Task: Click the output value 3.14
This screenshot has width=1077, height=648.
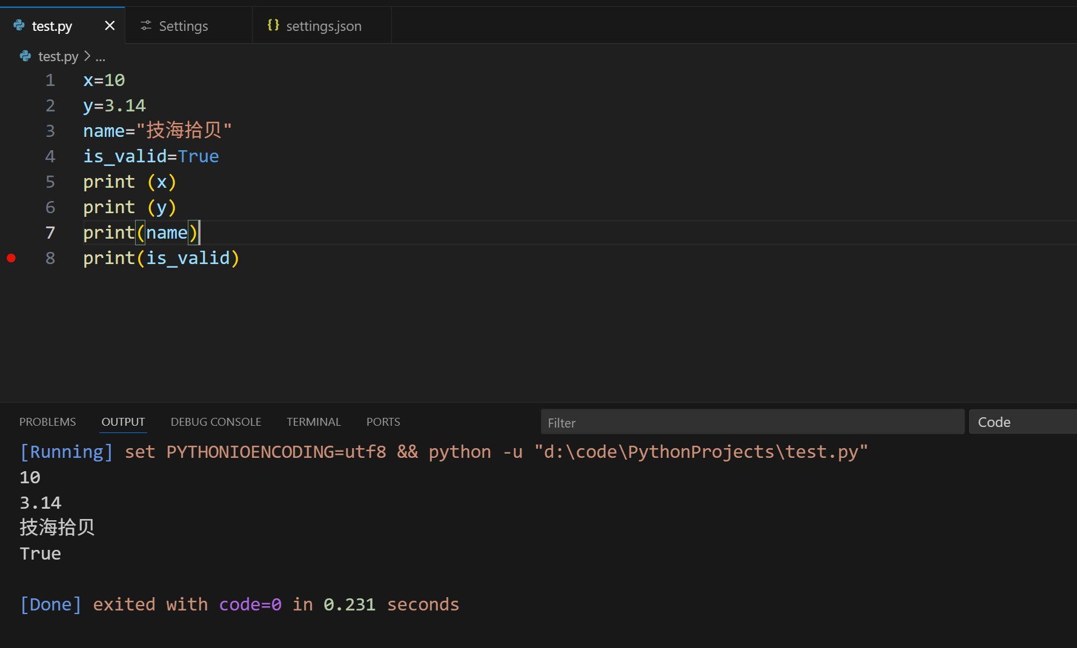Action: (41, 503)
